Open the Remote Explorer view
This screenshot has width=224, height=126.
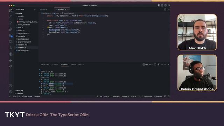(x=11, y=42)
